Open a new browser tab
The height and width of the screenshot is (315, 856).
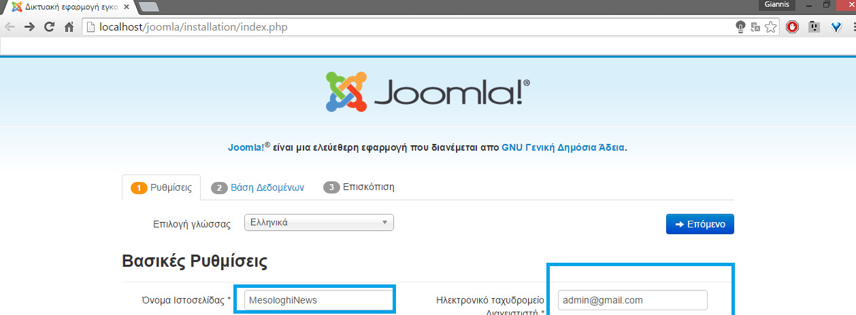click(x=148, y=7)
